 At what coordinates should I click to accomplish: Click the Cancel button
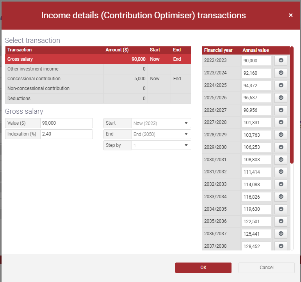tap(266, 268)
